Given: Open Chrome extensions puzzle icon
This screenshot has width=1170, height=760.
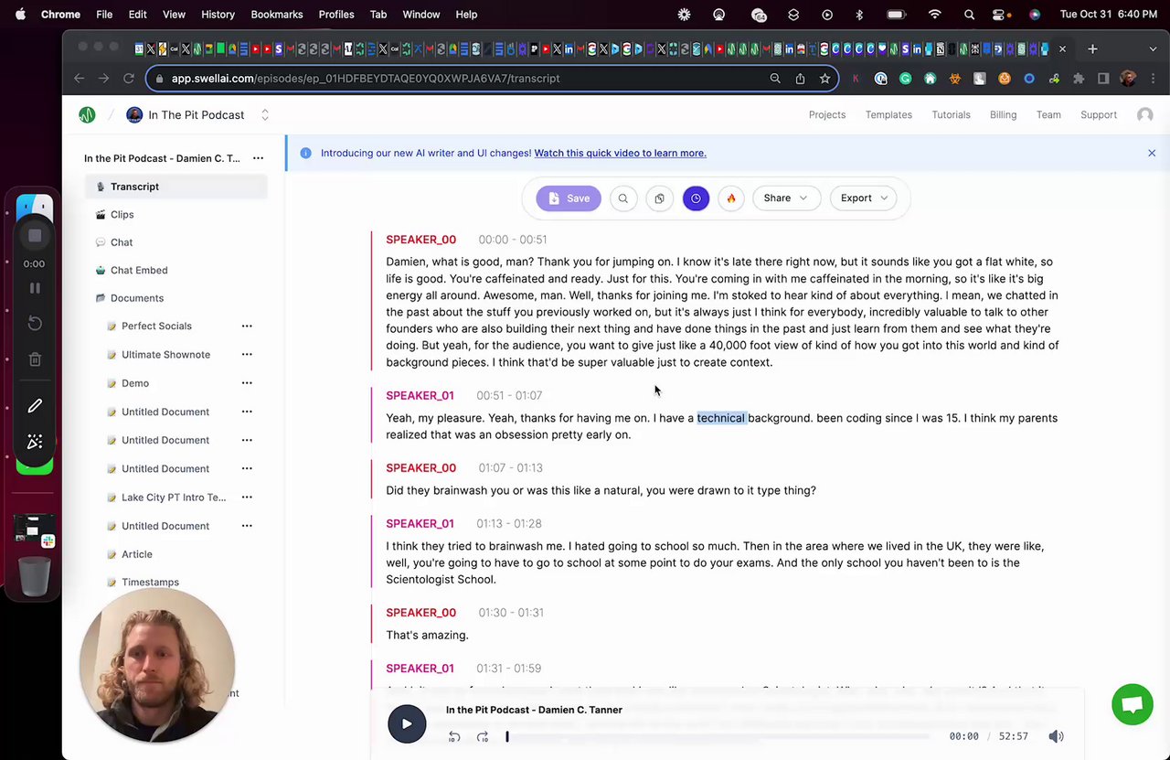Looking at the screenshot, I should coord(1079,79).
